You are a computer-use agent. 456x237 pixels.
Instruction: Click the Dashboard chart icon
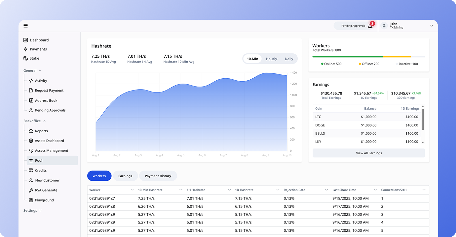click(x=25, y=40)
